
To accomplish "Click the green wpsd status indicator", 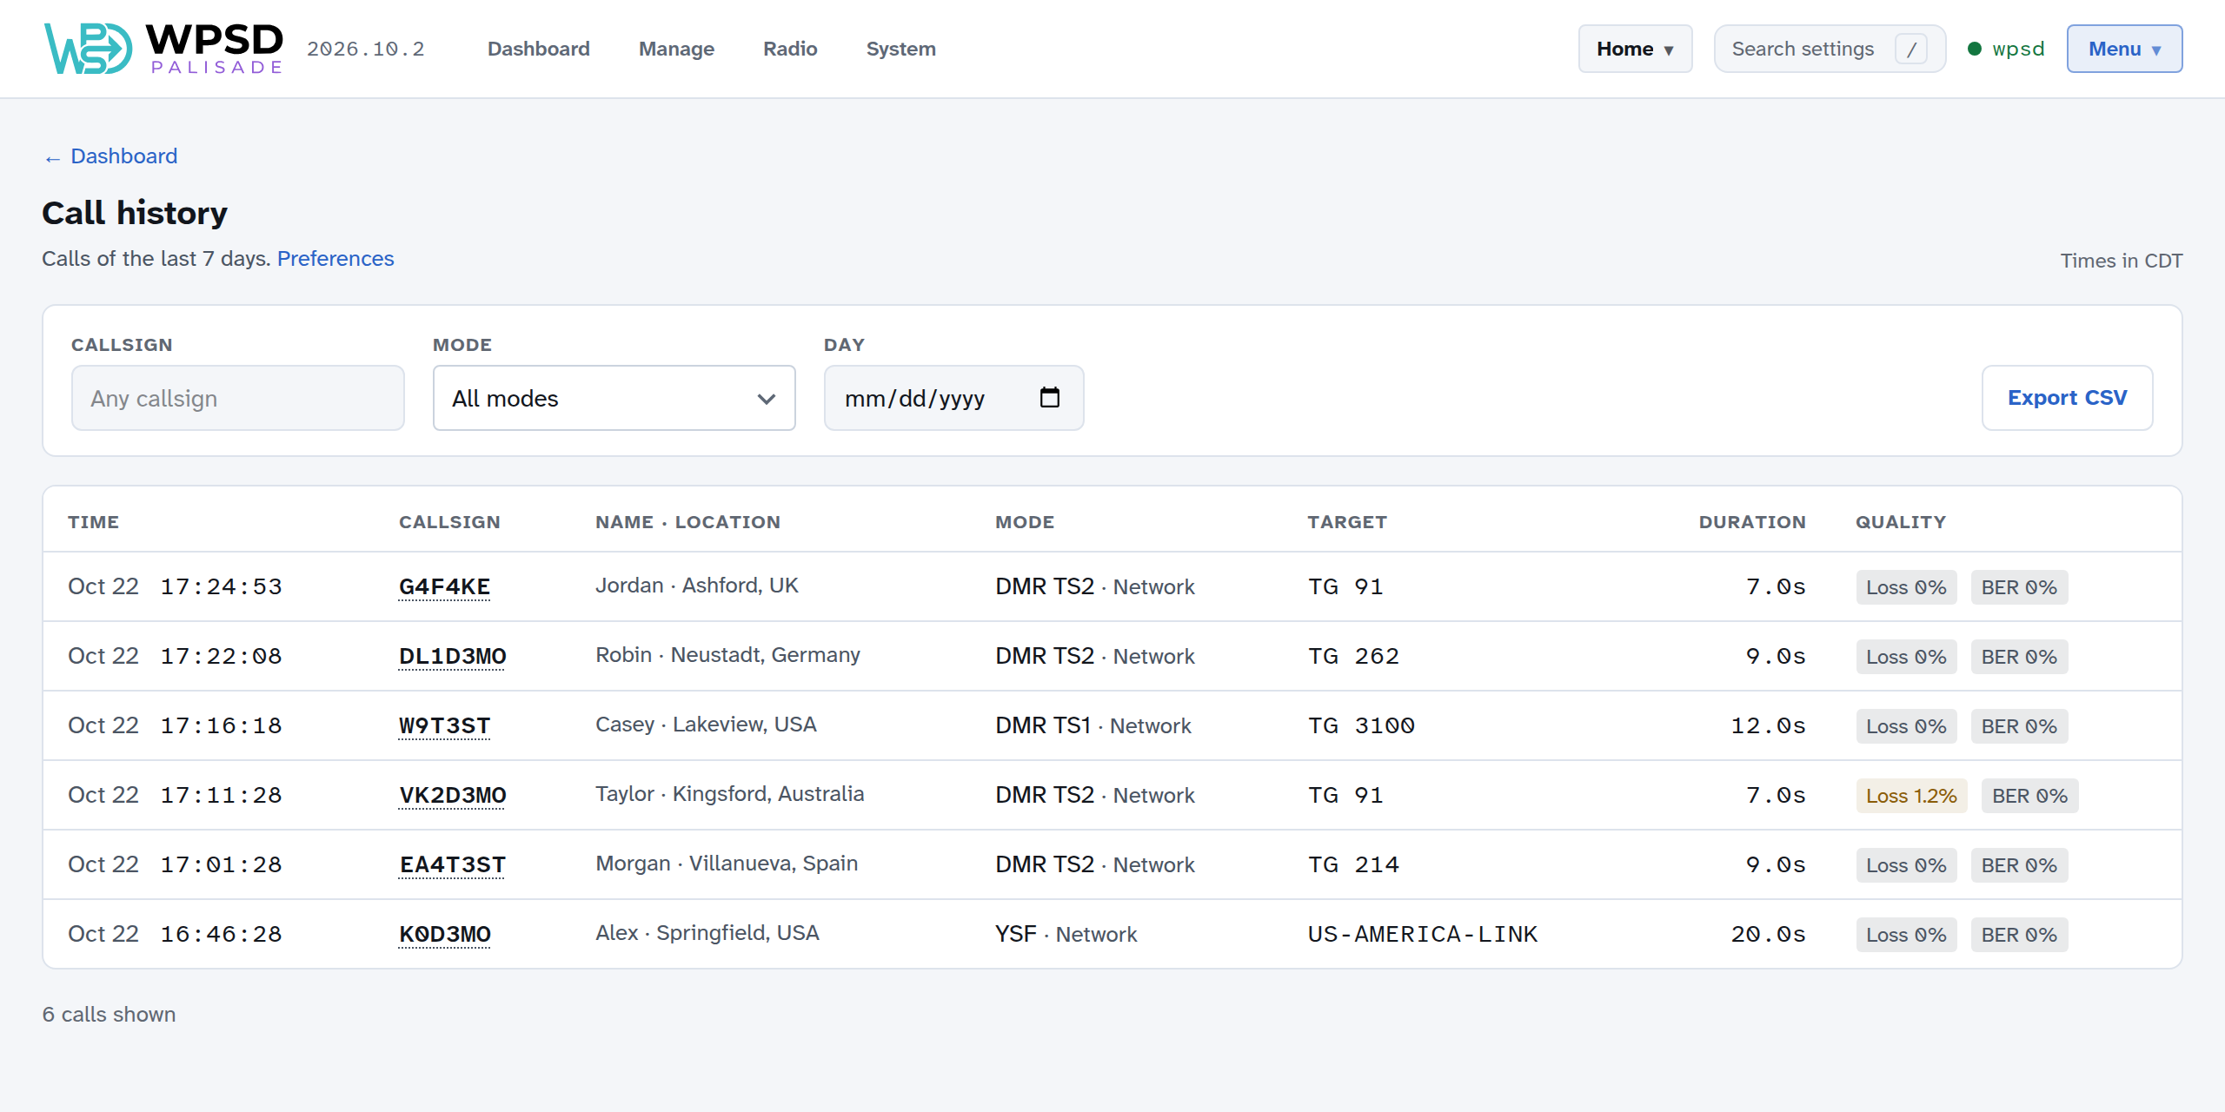I will [2006, 49].
